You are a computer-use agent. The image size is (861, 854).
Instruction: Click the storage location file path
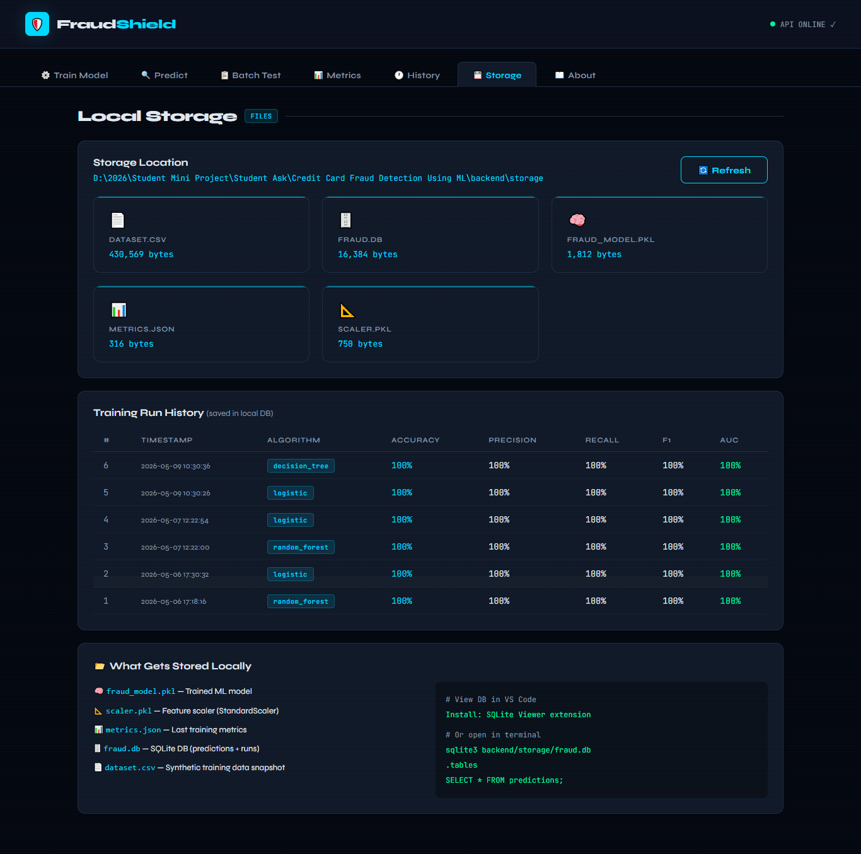coord(318,178)
